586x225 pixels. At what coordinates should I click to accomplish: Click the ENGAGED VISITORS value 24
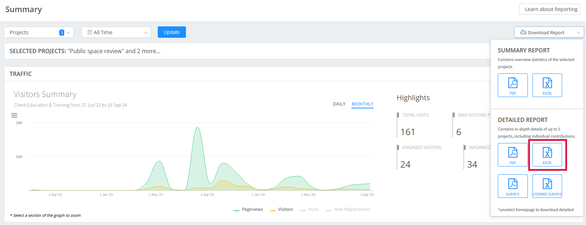click(405, 164)
